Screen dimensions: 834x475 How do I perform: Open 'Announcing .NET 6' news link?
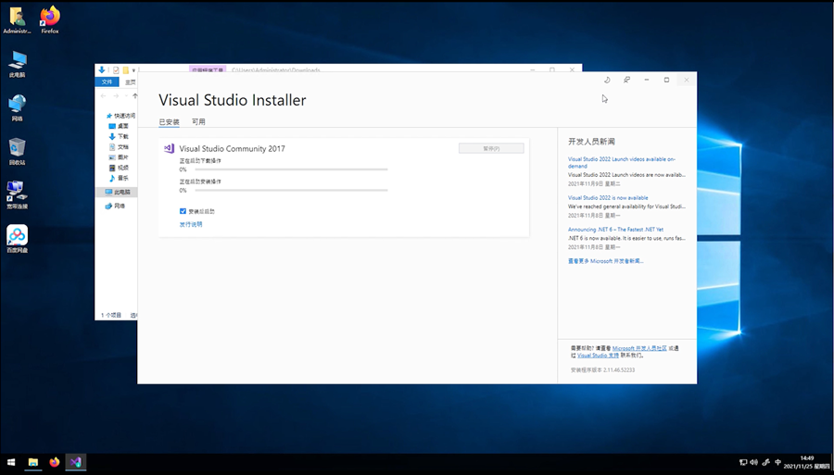pyautogui.click(x=615, y=230)
